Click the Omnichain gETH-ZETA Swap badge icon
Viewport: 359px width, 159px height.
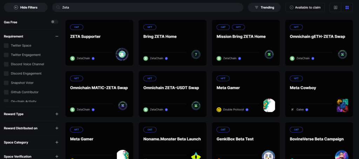(x=342, y=54)
